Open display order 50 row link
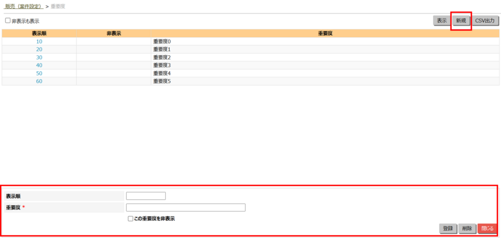The image size is (501, 239). (39, 73)
